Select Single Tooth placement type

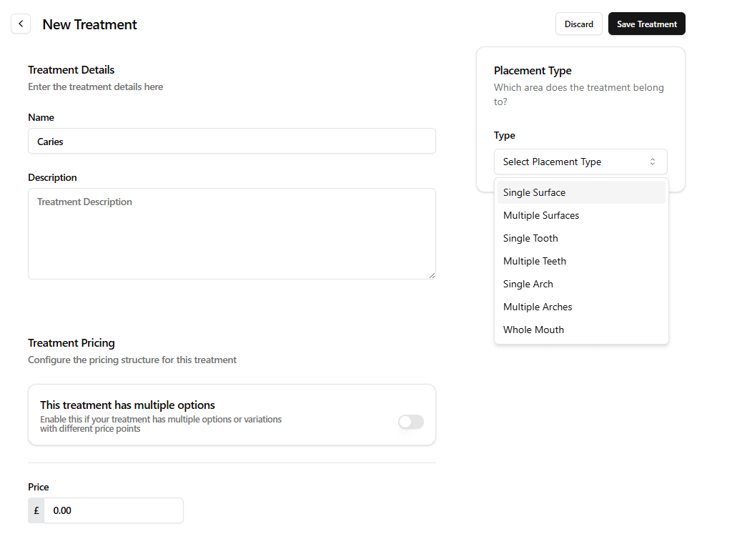coord(530,238)
